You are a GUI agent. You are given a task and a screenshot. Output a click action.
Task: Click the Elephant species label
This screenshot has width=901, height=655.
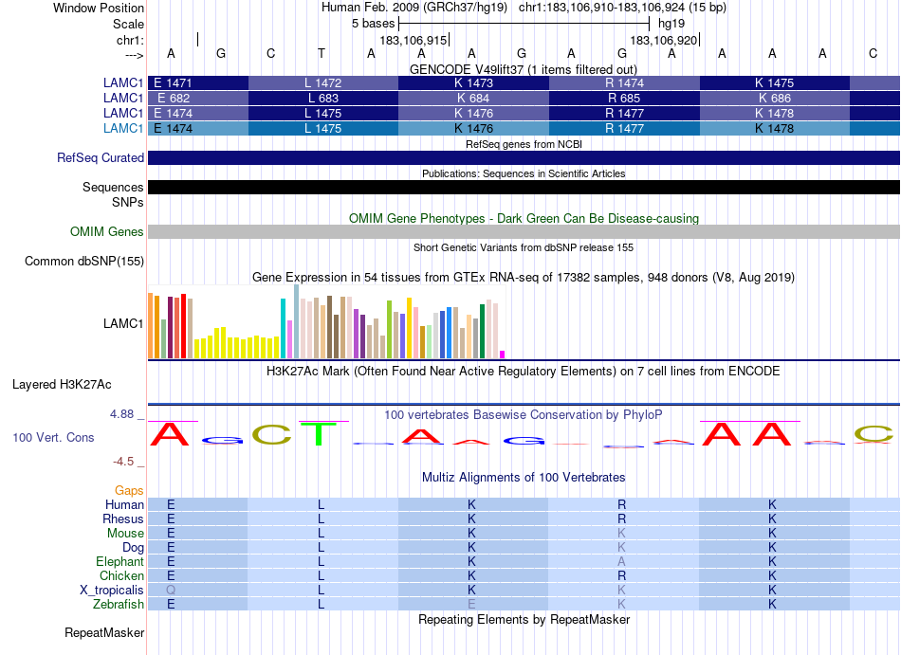tap(120, 561)
